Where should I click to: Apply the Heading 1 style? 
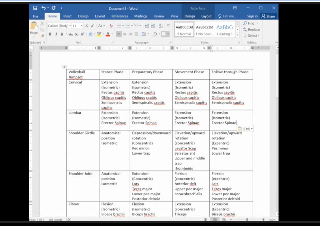pyautogui.click(x=225, y=30)
